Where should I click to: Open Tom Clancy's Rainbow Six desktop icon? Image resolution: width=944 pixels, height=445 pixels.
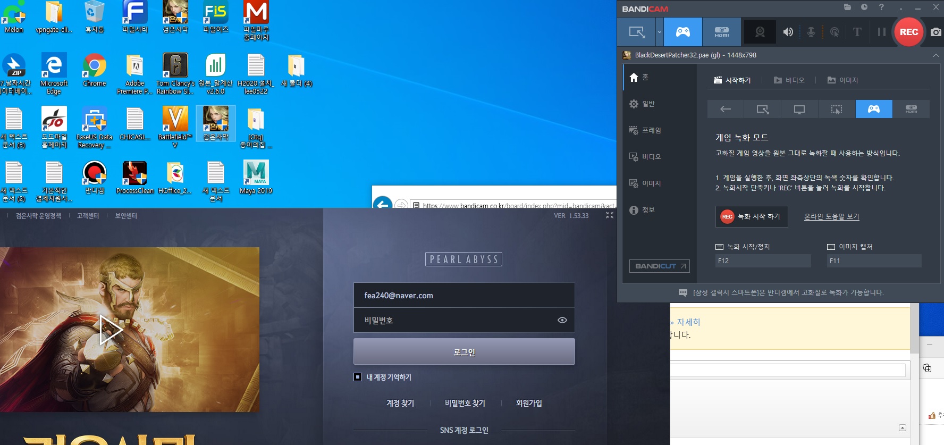coord(175,73)
